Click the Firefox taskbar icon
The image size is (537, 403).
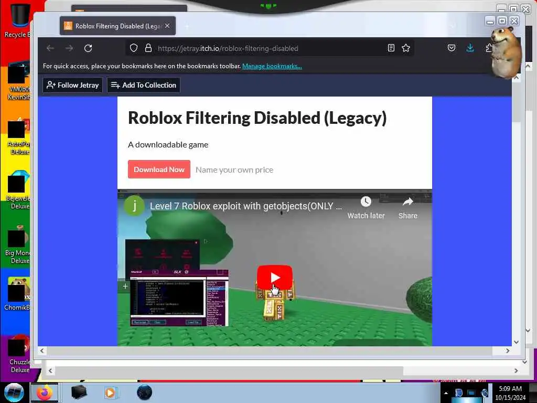click(45, 393)
